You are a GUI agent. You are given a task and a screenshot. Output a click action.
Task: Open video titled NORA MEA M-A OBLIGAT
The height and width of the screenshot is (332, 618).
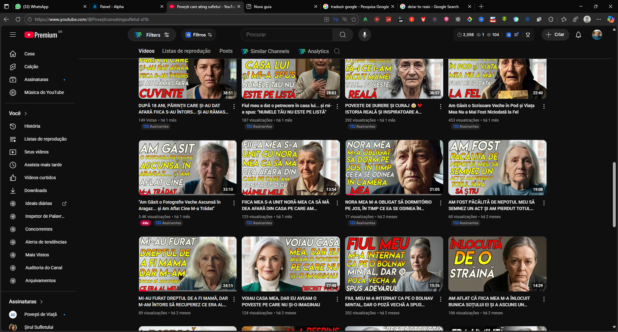click(388, 205)
